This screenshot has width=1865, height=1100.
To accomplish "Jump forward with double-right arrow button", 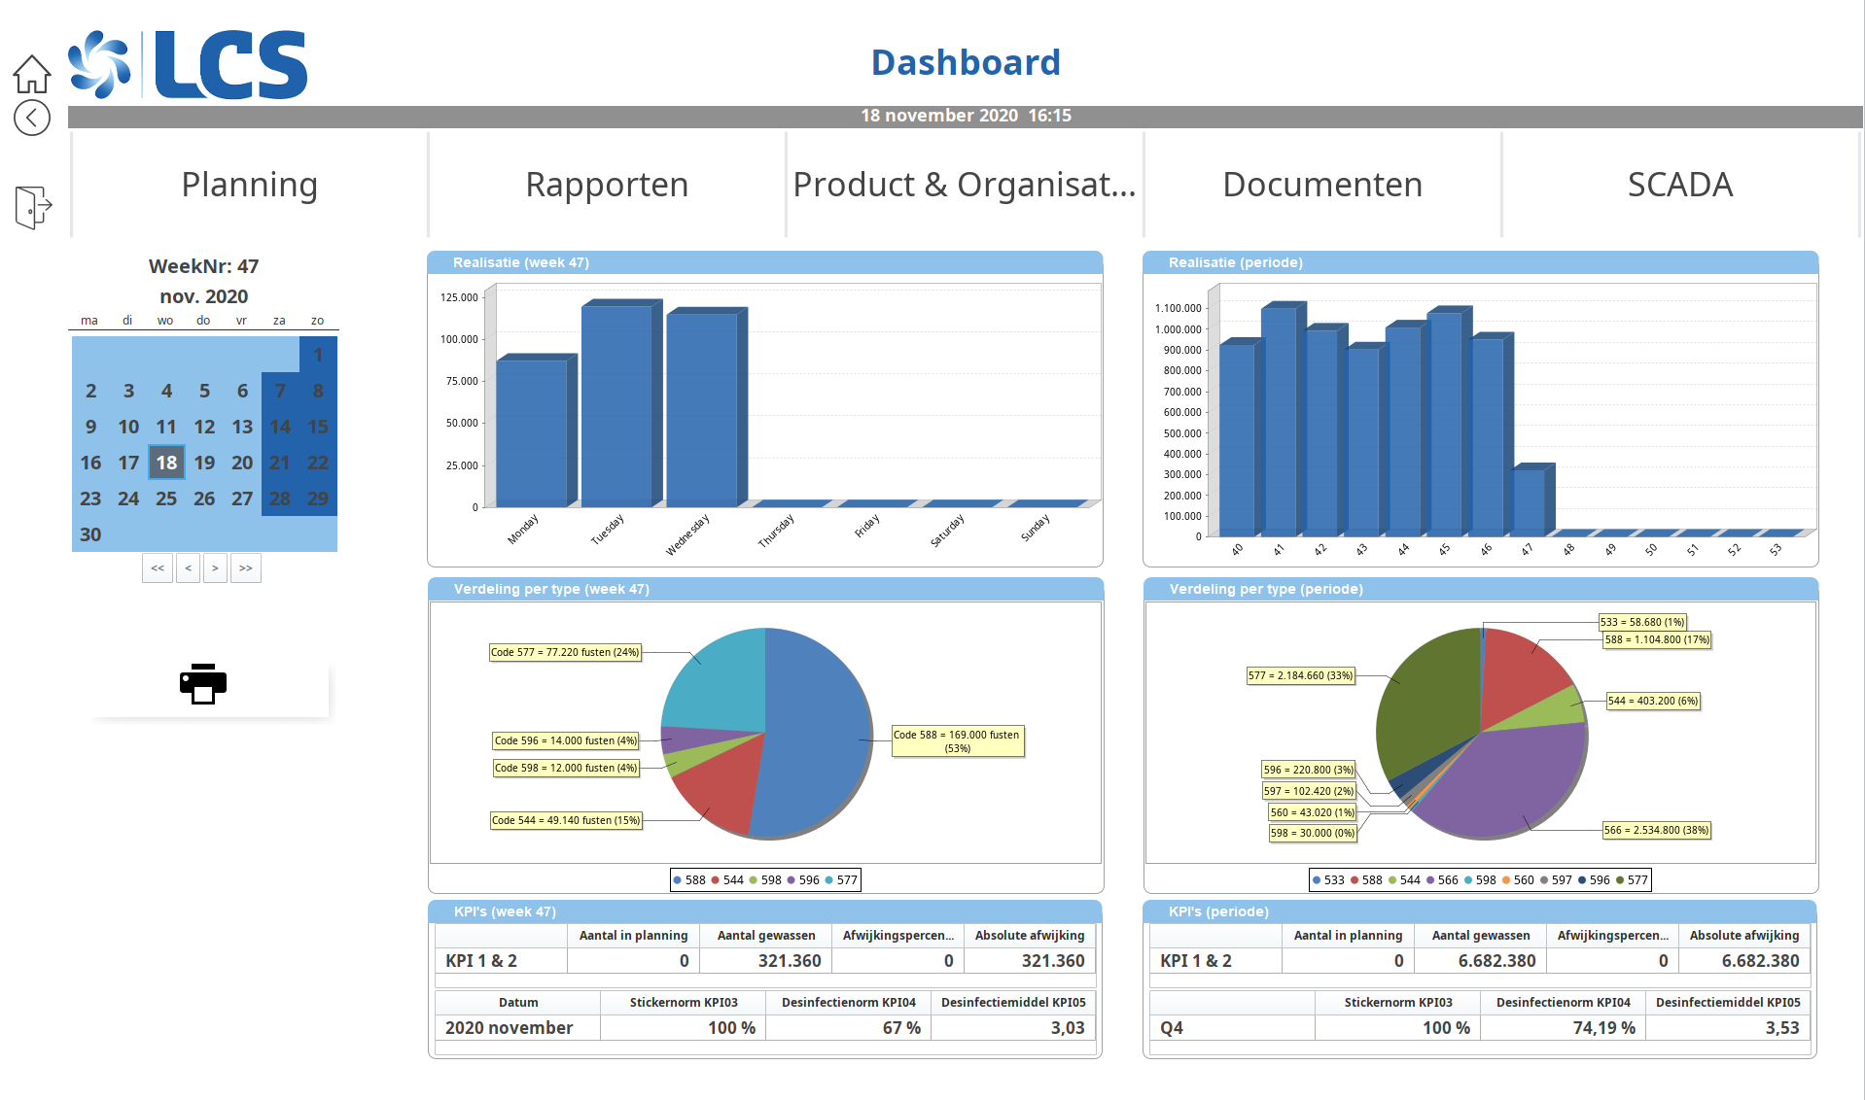I will coord(246,568).
